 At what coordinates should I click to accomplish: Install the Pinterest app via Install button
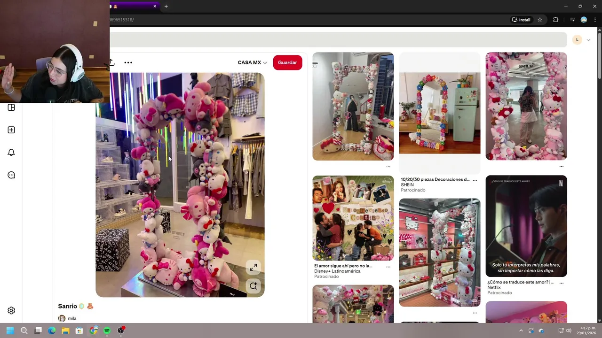521,20
